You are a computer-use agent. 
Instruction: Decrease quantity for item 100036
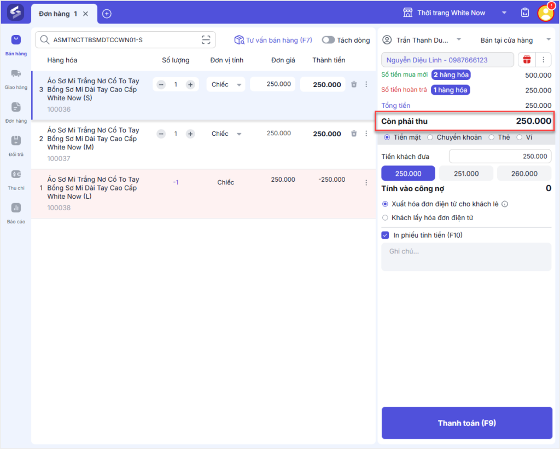(x=161, y=85)
